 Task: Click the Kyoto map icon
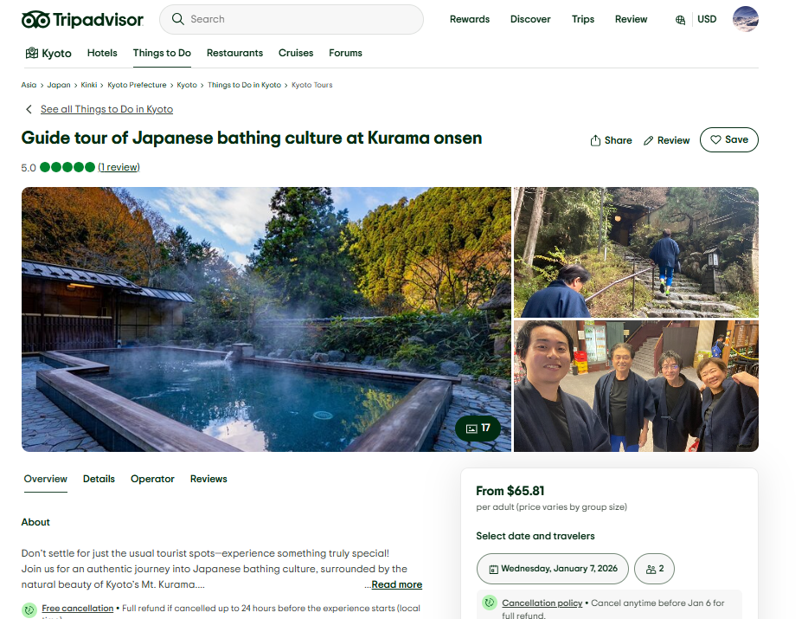[x=32, y=54]
